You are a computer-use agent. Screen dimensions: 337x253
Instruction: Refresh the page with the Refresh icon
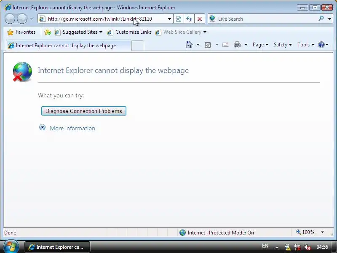(x=189, y=19)
